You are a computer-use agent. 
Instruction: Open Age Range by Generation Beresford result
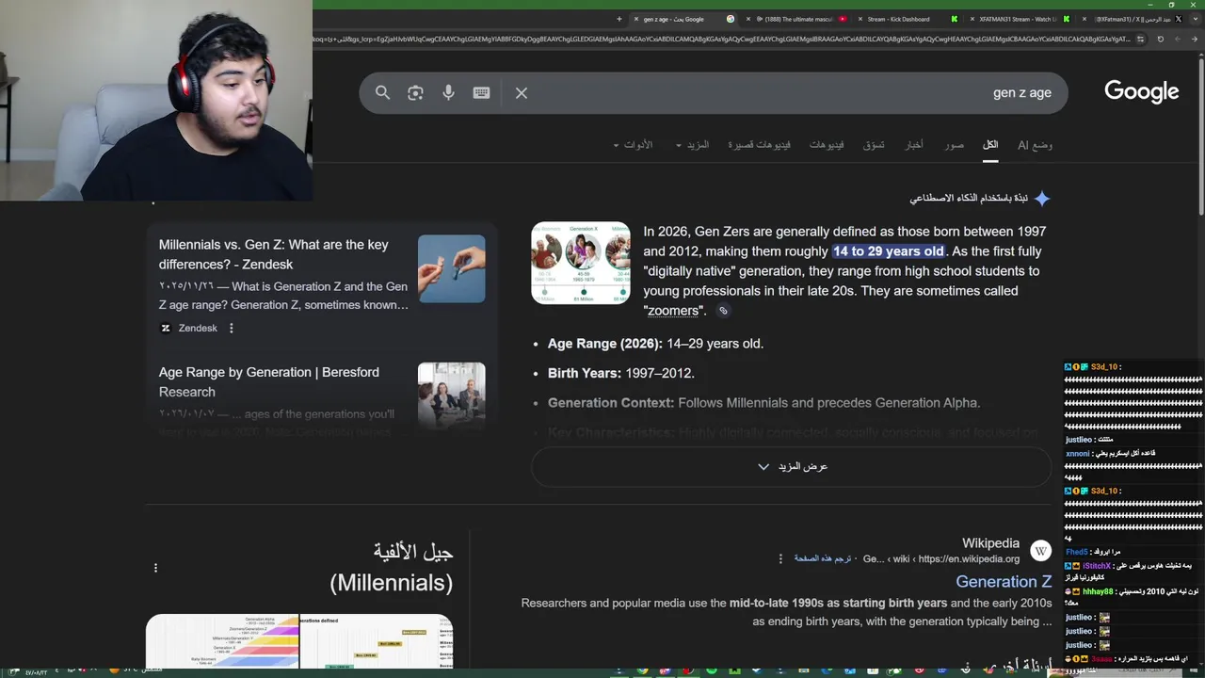(x=269, y=381)
